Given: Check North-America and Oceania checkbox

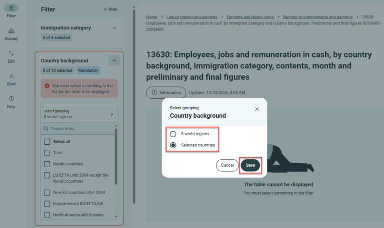Looking at the screenshot, I should [x=47, y=215].
